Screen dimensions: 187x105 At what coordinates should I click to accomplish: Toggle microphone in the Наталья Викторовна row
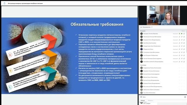pyautogui.click(x=179, y=37)
